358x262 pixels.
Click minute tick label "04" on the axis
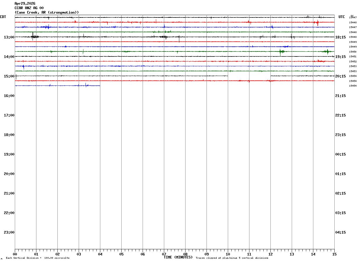point(100,254)
